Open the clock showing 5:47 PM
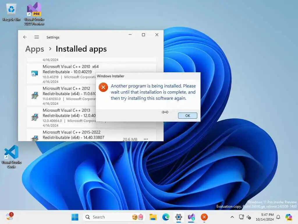Image resolution: width=298 pixels, height=224 pixels. (265, 217)
